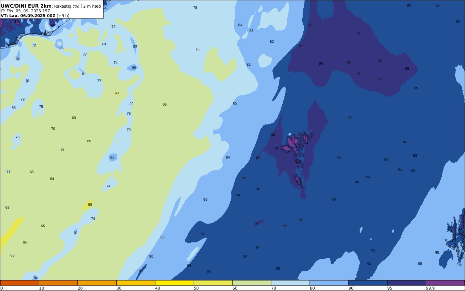Click the purple legend swatch above 99.9
This screenshot has width=465, height=291.
coord(445,283)
